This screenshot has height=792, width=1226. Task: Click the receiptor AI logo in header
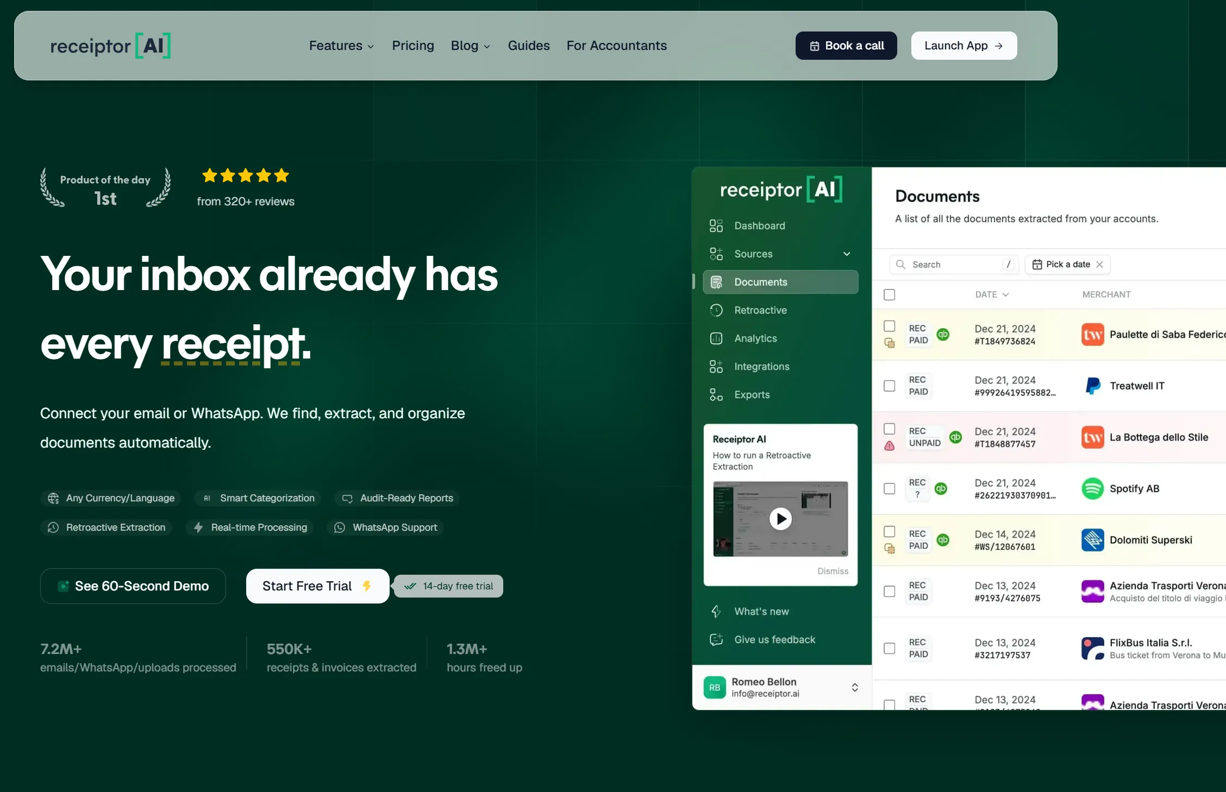[110, 46]
